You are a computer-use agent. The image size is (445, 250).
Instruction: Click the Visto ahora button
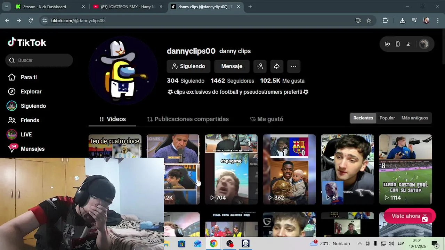click(410, 216)
